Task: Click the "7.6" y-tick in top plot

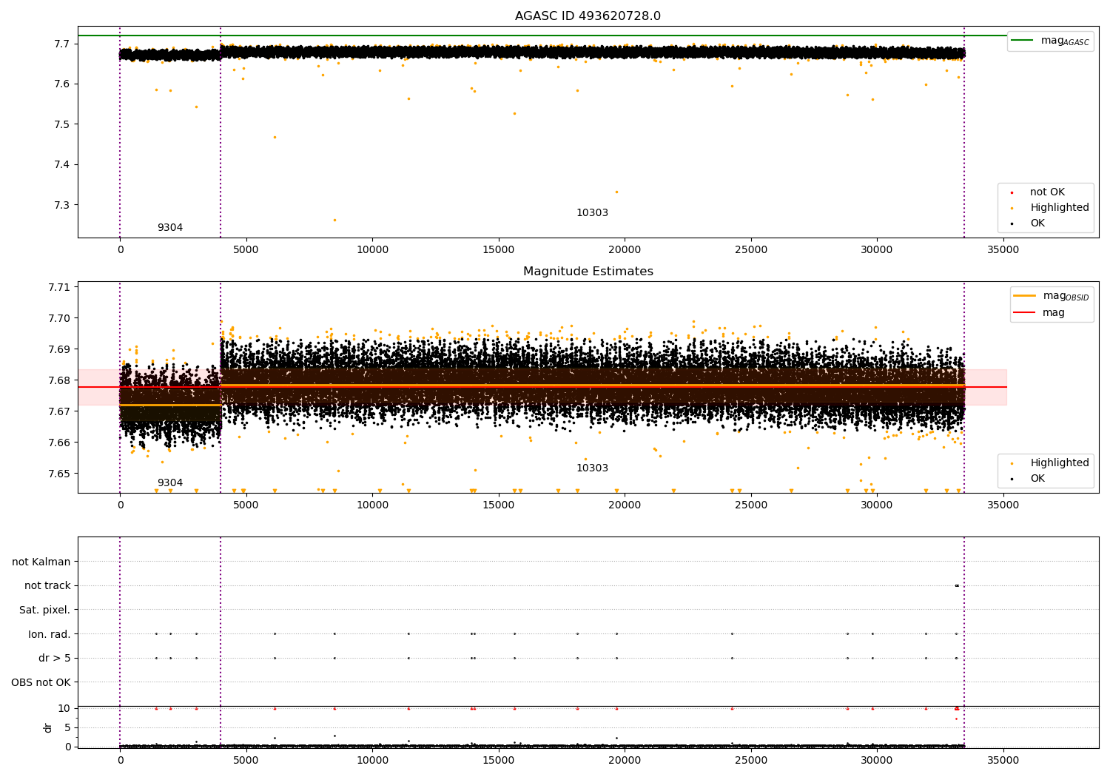Action: pos(62,84)
